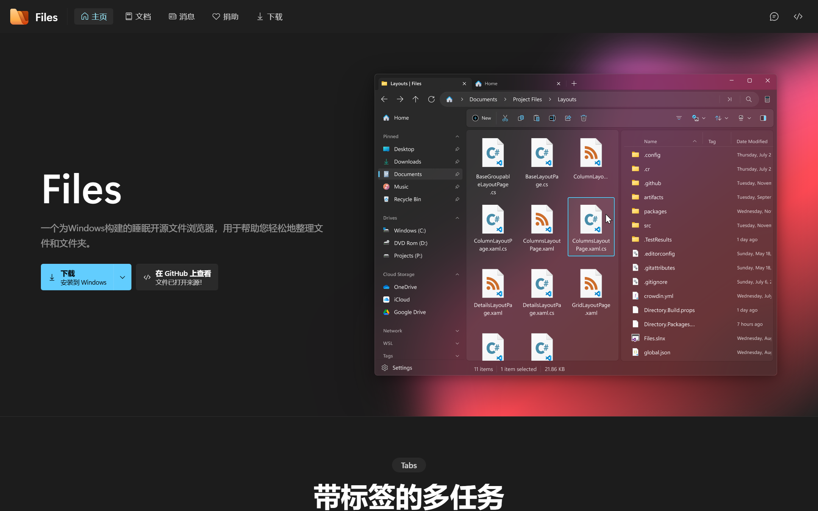Open the Settings gear in the sidebar
Viewport: 818px width, 511px height.
point(385,368)
